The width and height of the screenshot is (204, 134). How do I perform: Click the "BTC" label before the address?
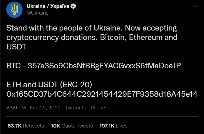click(12, 66)
